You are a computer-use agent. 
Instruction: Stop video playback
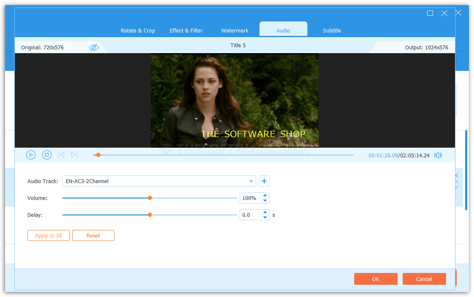point(46,155)
